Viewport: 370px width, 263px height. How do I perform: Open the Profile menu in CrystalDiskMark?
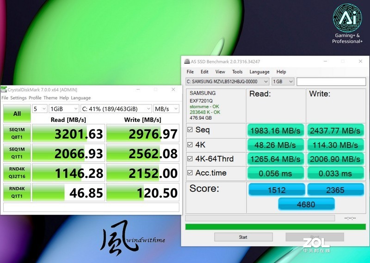pyautogui.click(x=35, y=98)
